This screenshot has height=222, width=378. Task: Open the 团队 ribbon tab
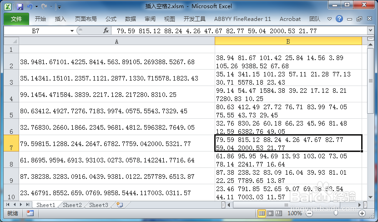pyautogui.click(x=315, y=19)
